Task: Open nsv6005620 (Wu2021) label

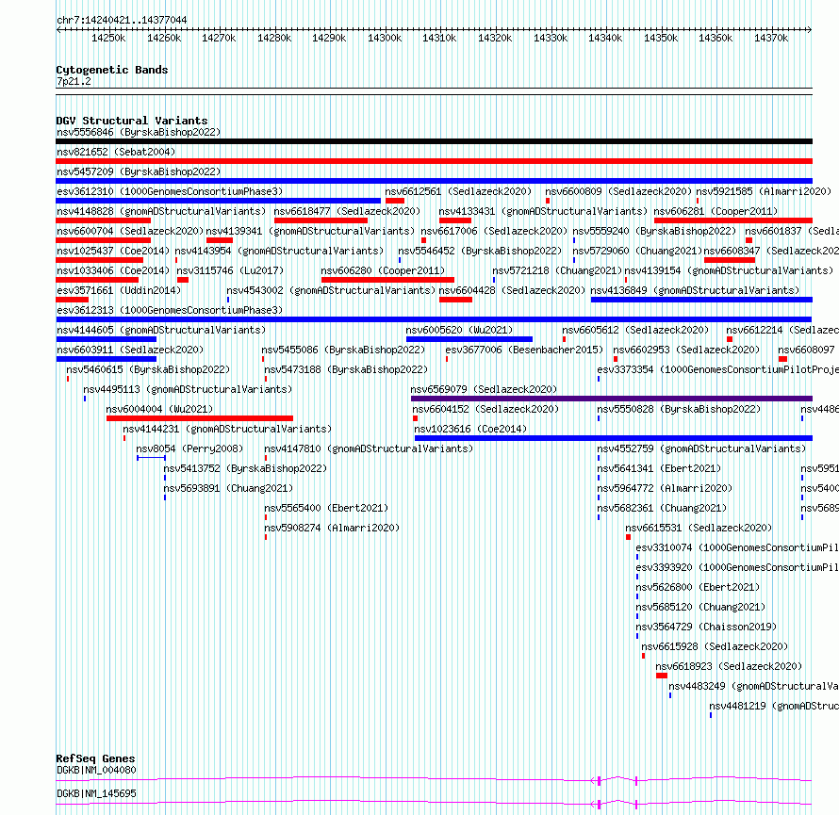Action: [x=459, y=330]
